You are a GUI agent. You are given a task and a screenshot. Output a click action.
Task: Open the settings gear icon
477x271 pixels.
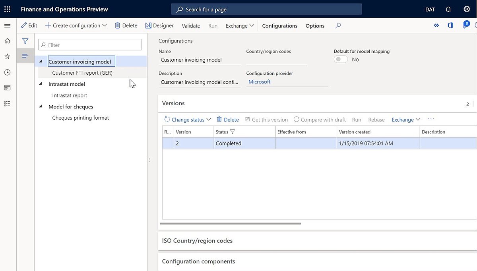pyautogui.click(x=467, y=9)
